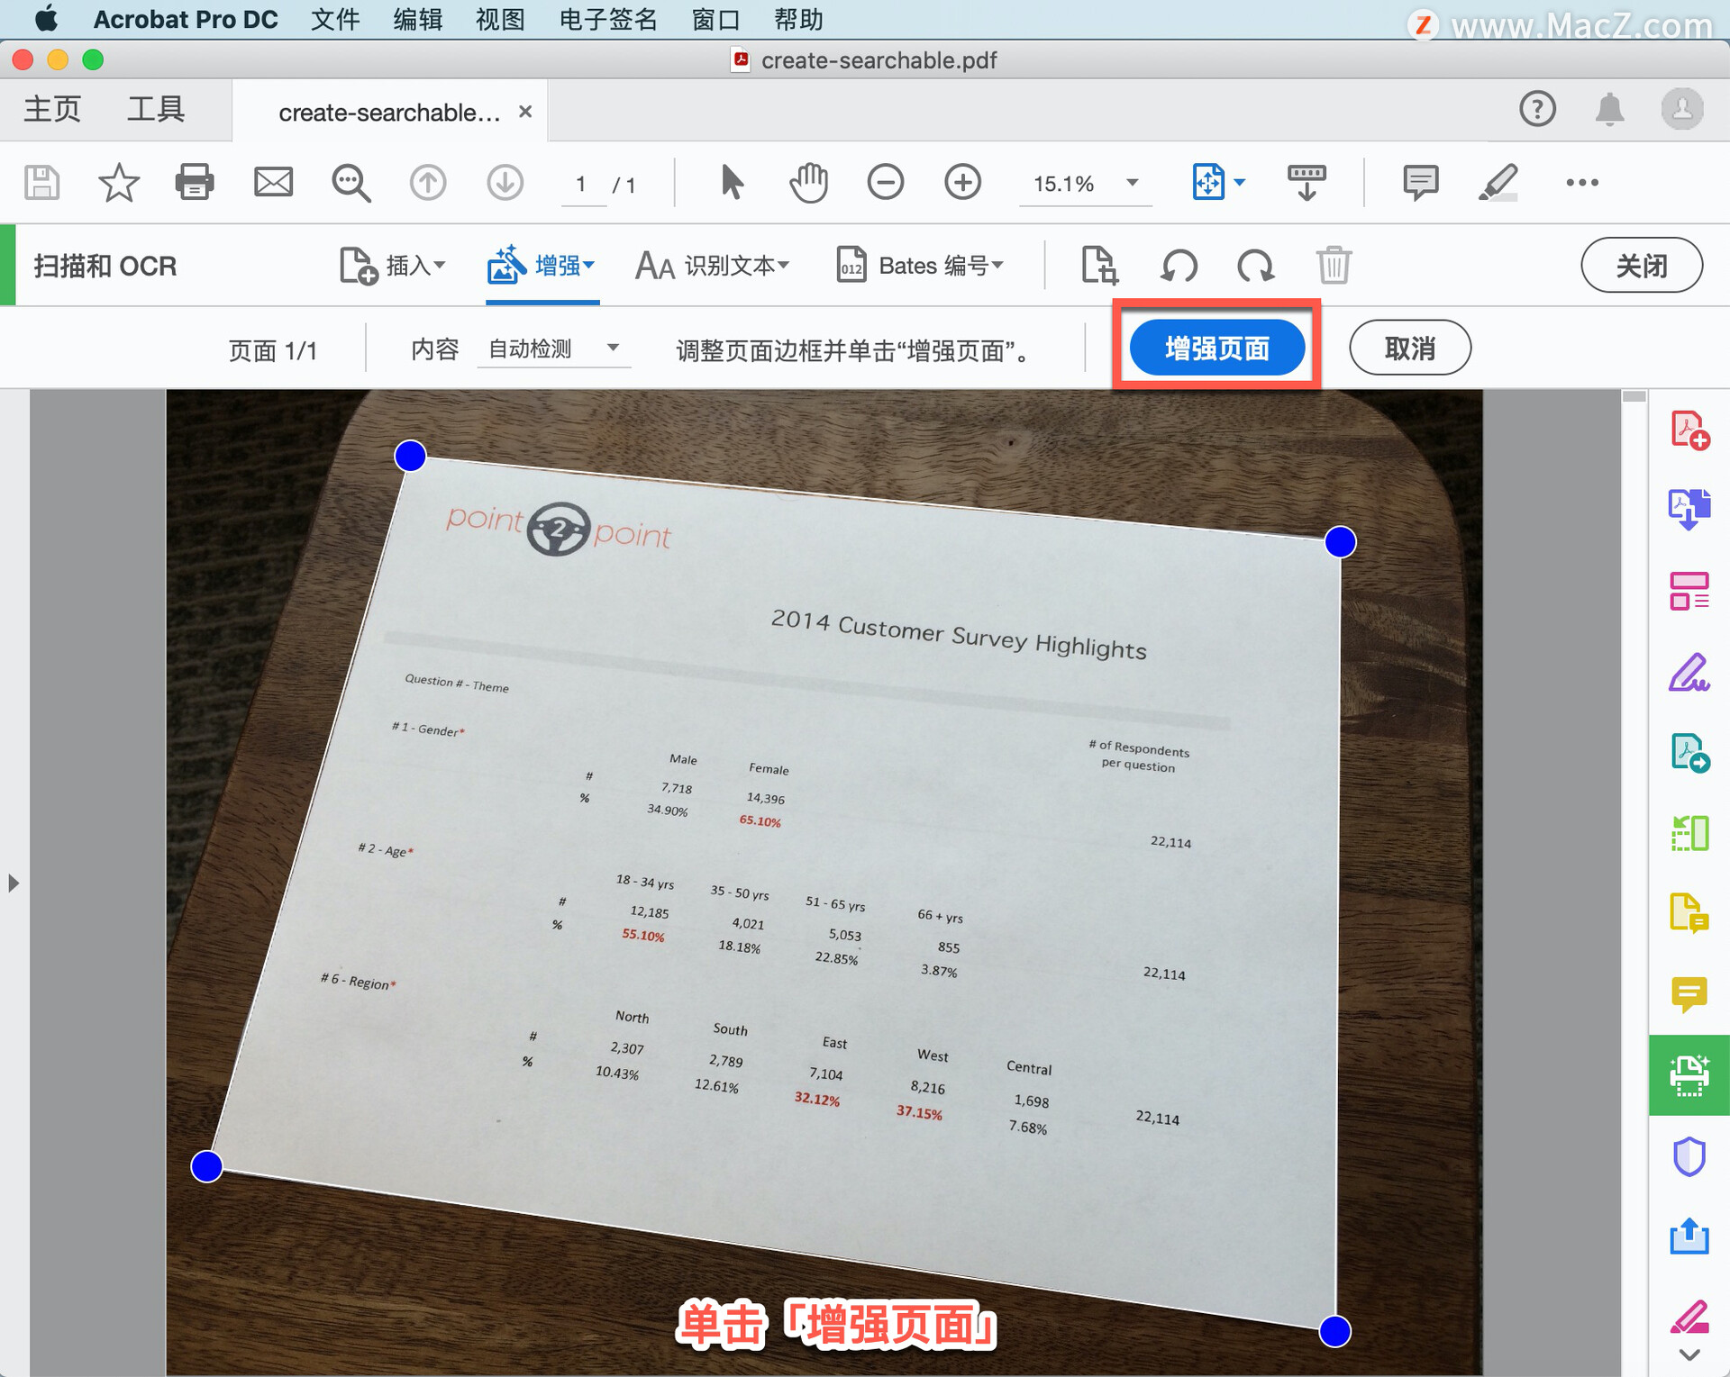Screen dimensions: 1730x1377
Task: Select the arrow selection tool
Action: coord(732,183)
